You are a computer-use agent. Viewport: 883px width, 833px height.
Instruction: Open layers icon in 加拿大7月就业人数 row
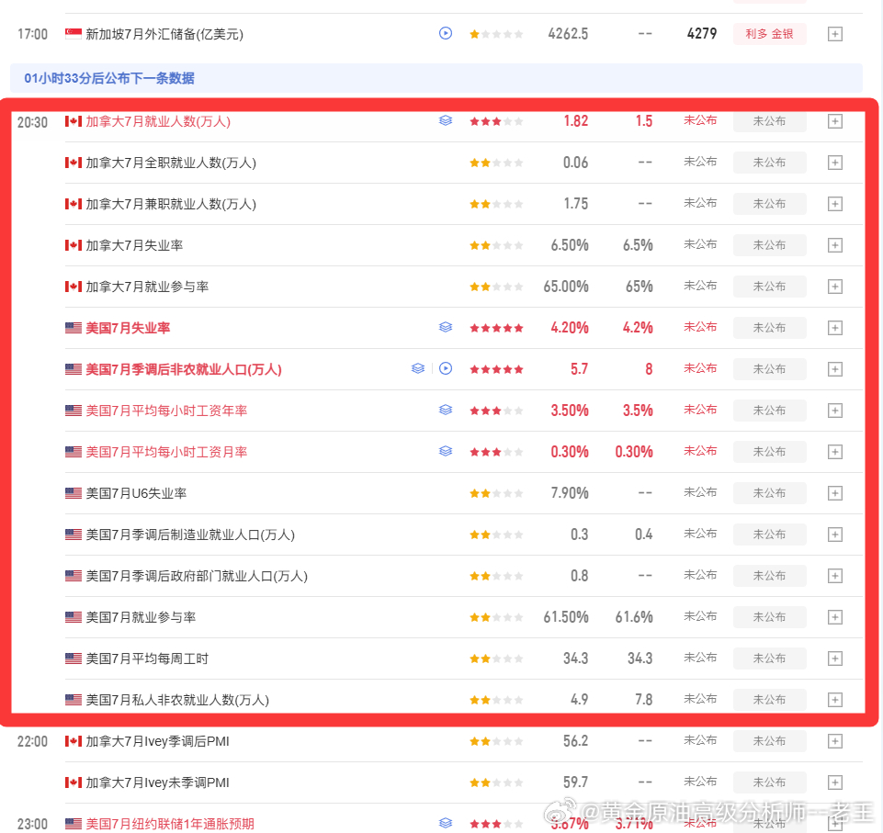pyautogui.click(x=446, y=120)
